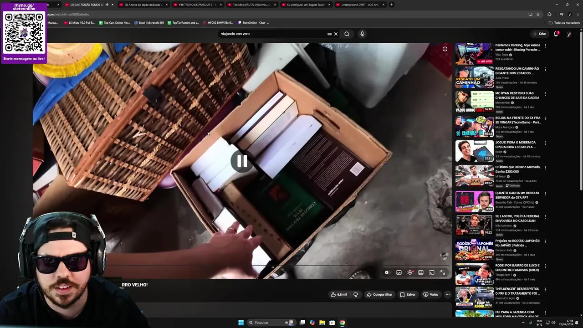Screen dimensions: 583x328
Task: Open the Chrome extensions puzzle icon
Action: pyautogui.click(x=549, y=14)
